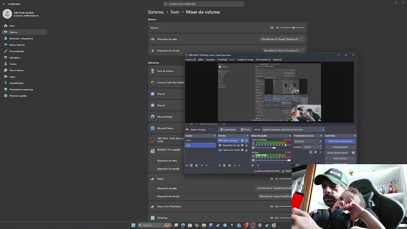Open source Filtros button
The width and height of the screenshot is (407, 229).
tap(245, 129)
